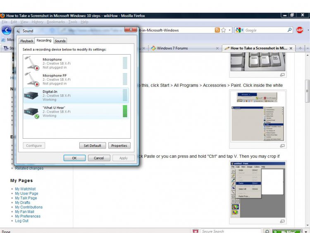The height and width of the screenshot is (233, 310).
Task: Select the How to Take a Screenshot tab
Action: coord(259,48)
